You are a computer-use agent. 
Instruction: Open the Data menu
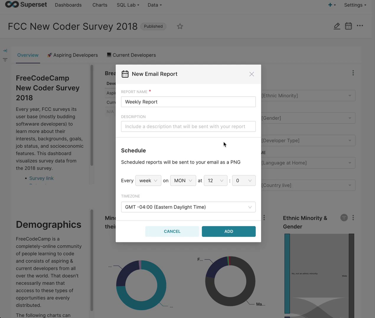(155, 5)
